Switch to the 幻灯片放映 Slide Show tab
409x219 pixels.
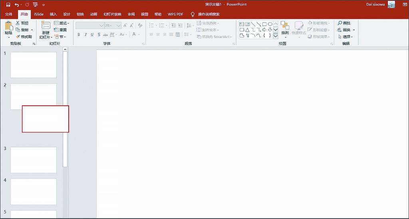pyautogui.click(x=112, y=14)
